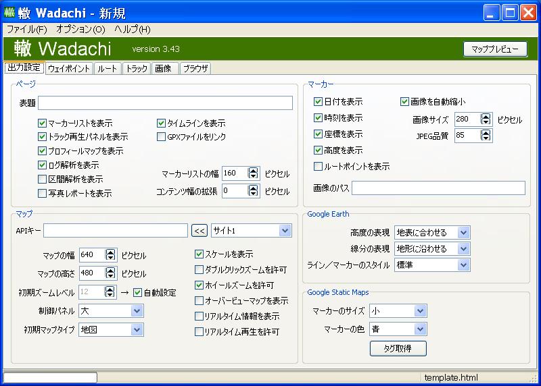Screen dimensions: 541x386
Task: Enable オーバービューマップを表示 checkbox
Action: [x=199, y=300]
